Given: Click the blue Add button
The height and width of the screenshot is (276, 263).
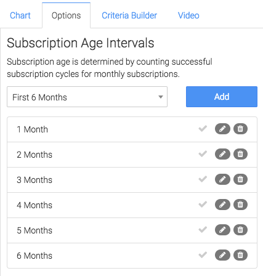Looking at the screenshot, I should [x=222, y=97].
